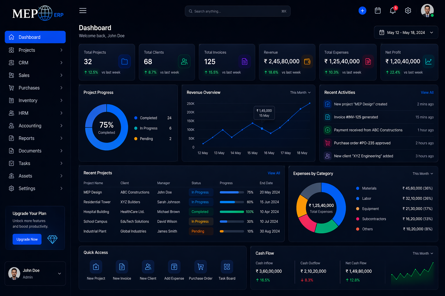
Task: Expand the CRM sidebar chevron
Action: (61, 63)
